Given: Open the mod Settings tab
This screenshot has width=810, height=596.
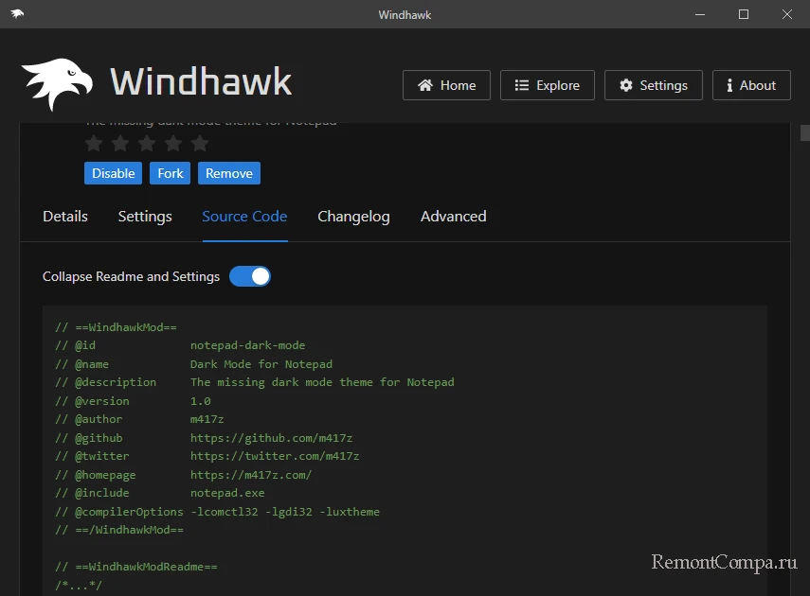Looking at the screenshot, I should click(x=145, y=217).
